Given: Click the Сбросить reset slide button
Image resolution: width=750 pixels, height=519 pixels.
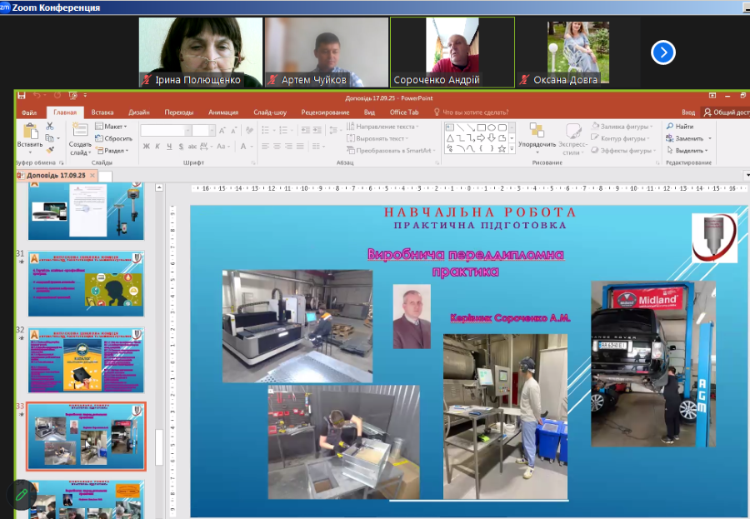Looking at the screenshot, I should [x=113, y=138].
